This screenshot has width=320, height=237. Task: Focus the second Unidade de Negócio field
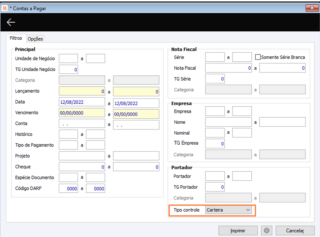coord(95,58)
